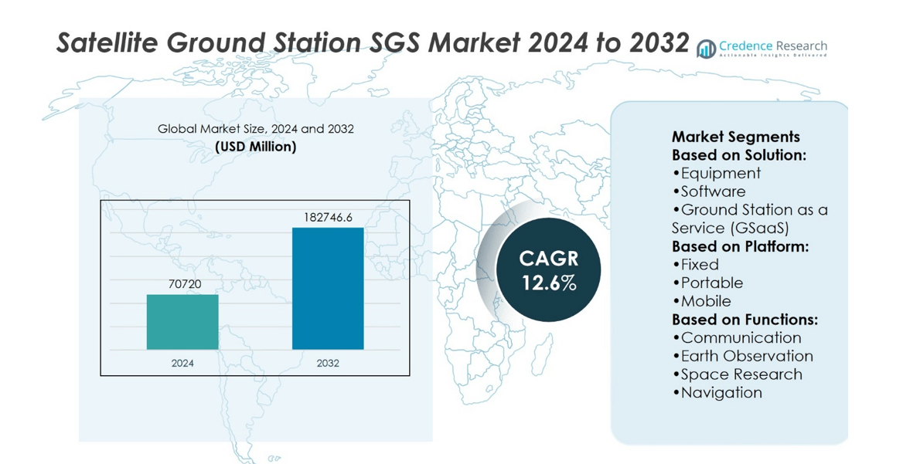This screenshot has width=920, height=464.
Task: Select the 2032 axis label
Action: click(328, 363)
